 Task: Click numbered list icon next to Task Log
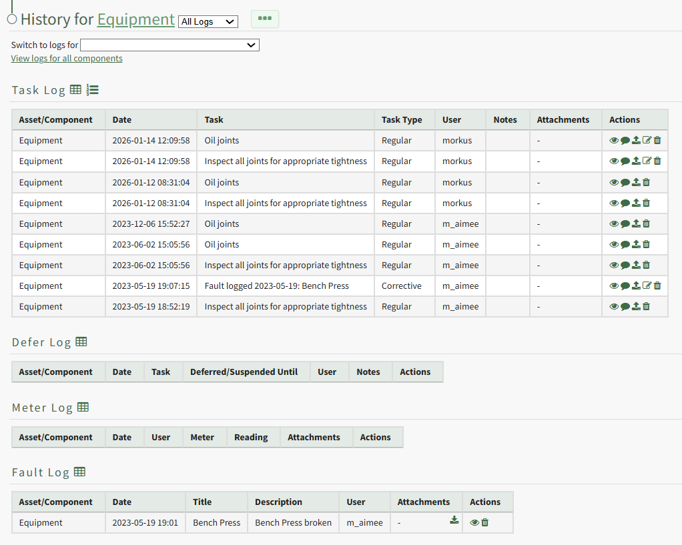point(92,89)
